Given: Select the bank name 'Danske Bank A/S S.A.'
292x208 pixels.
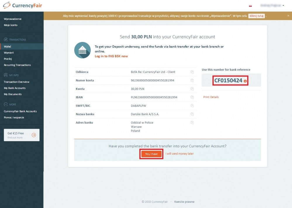Looking at the screenshot, I should pyautogui.click(x=145, y=114).
